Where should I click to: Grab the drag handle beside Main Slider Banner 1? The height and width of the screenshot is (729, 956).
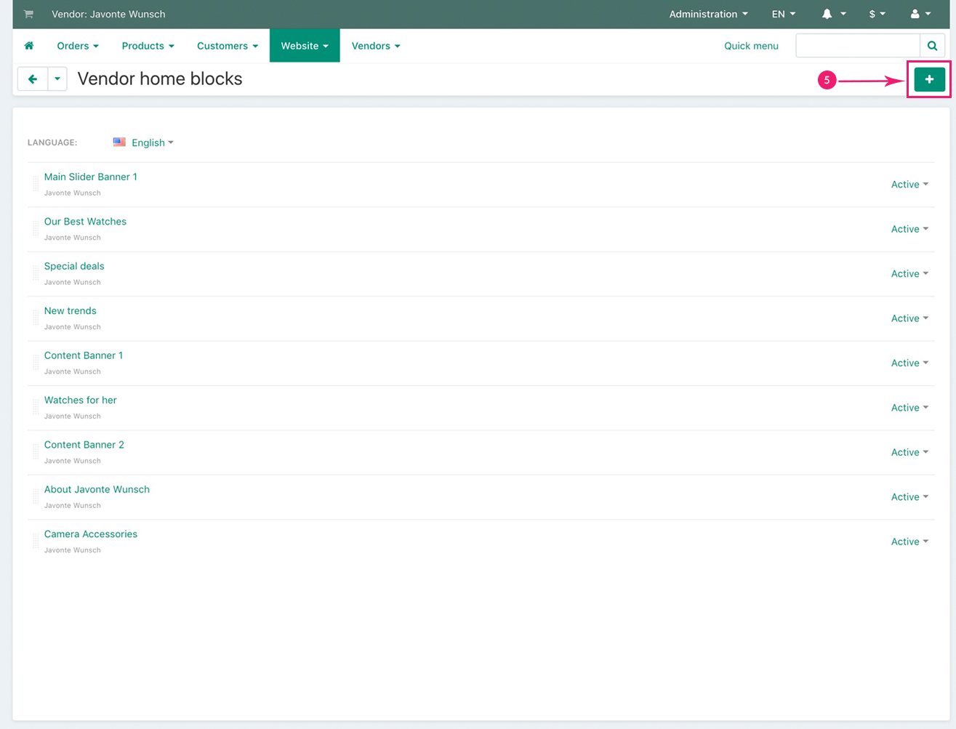[x=35, y=185]
